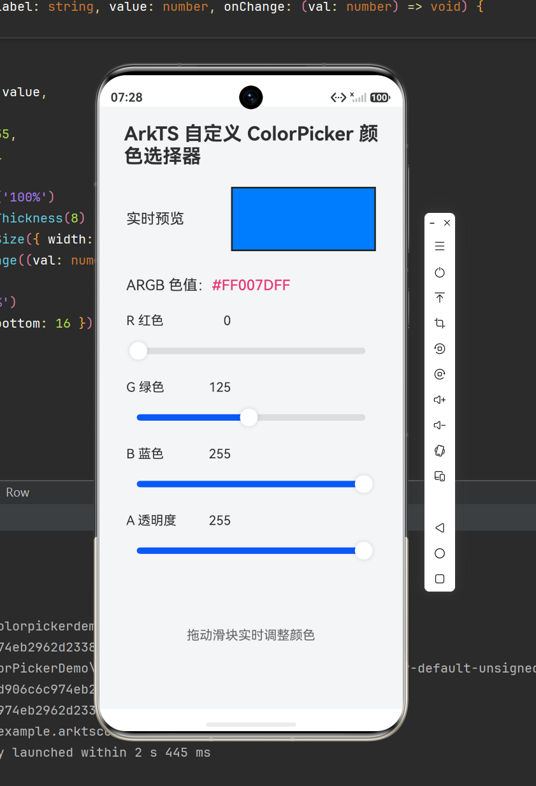536x786 pixels.
Task: Click the #FF007DFF color value
Action: [251, 285]
